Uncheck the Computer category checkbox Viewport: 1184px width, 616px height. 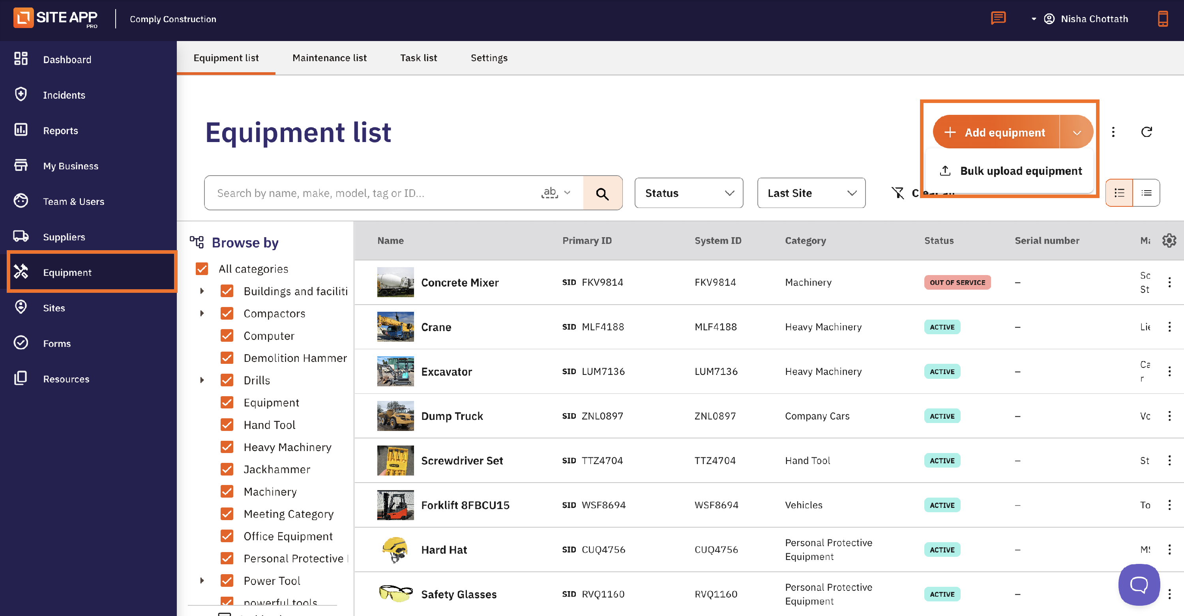(x=227, y=335)
